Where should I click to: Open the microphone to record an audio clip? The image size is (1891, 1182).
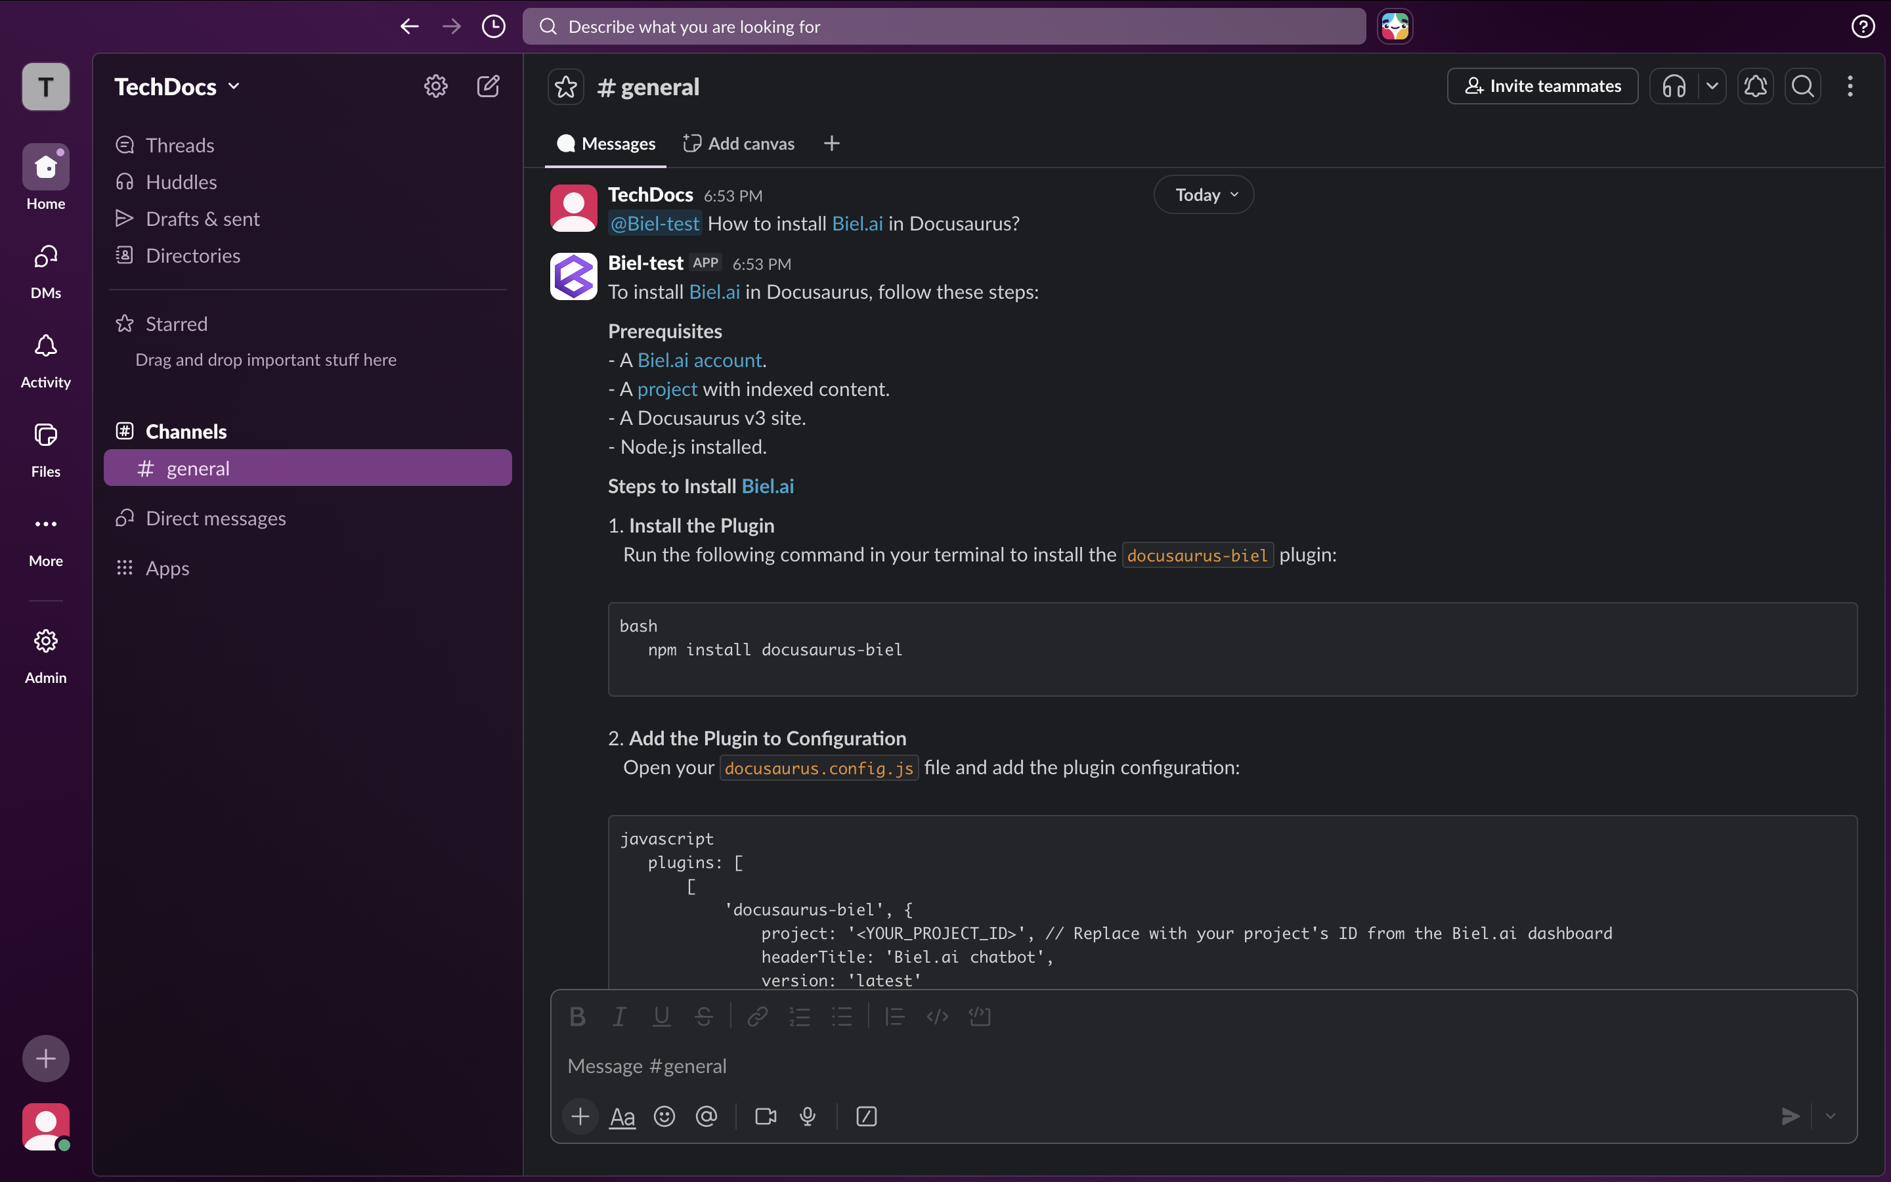click(807, 1116)
